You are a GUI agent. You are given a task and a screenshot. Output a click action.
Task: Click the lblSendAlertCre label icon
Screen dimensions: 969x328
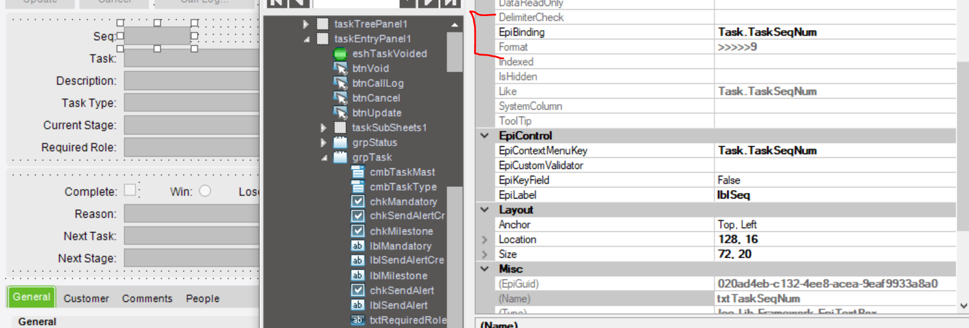358,261
